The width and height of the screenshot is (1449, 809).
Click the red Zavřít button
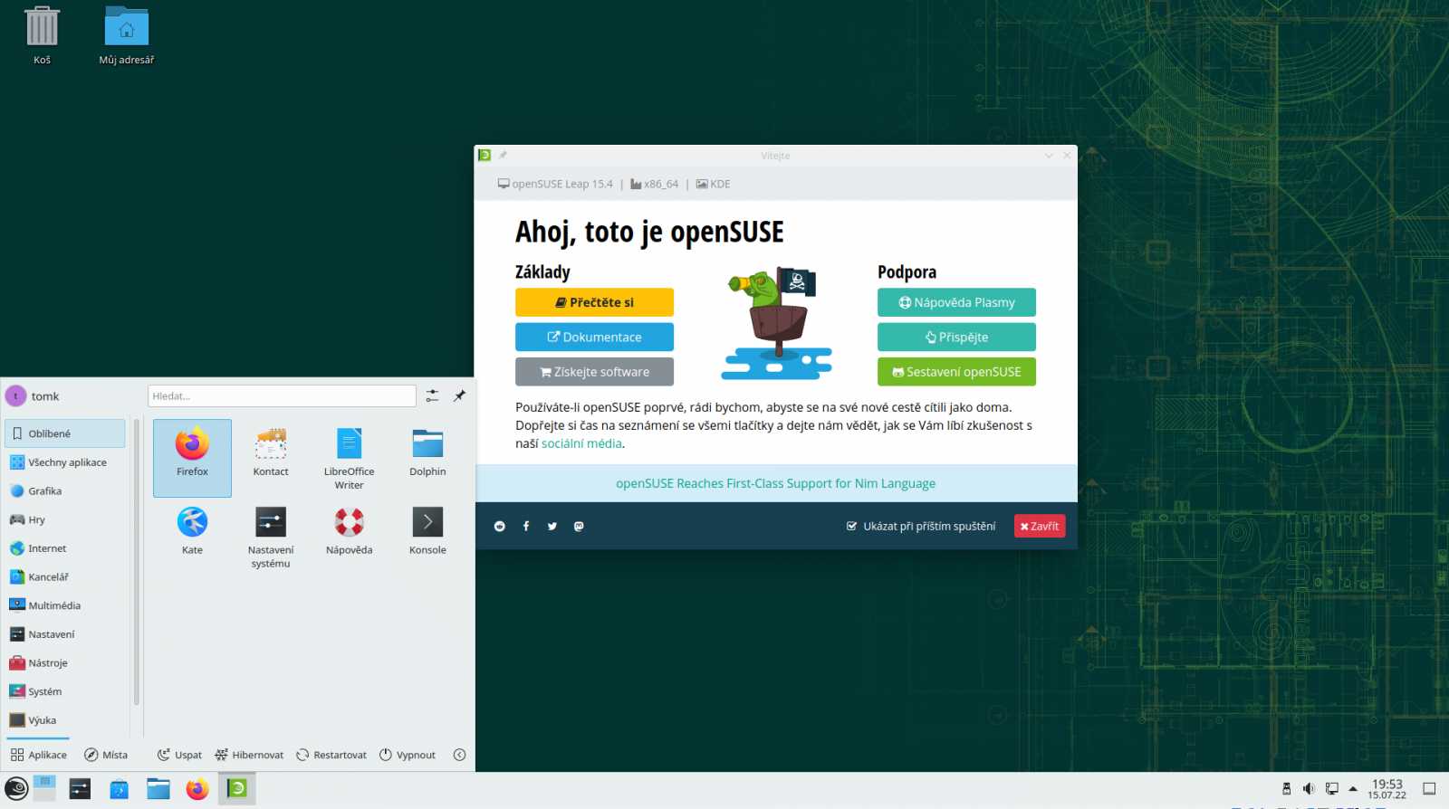click(1040, 526)
